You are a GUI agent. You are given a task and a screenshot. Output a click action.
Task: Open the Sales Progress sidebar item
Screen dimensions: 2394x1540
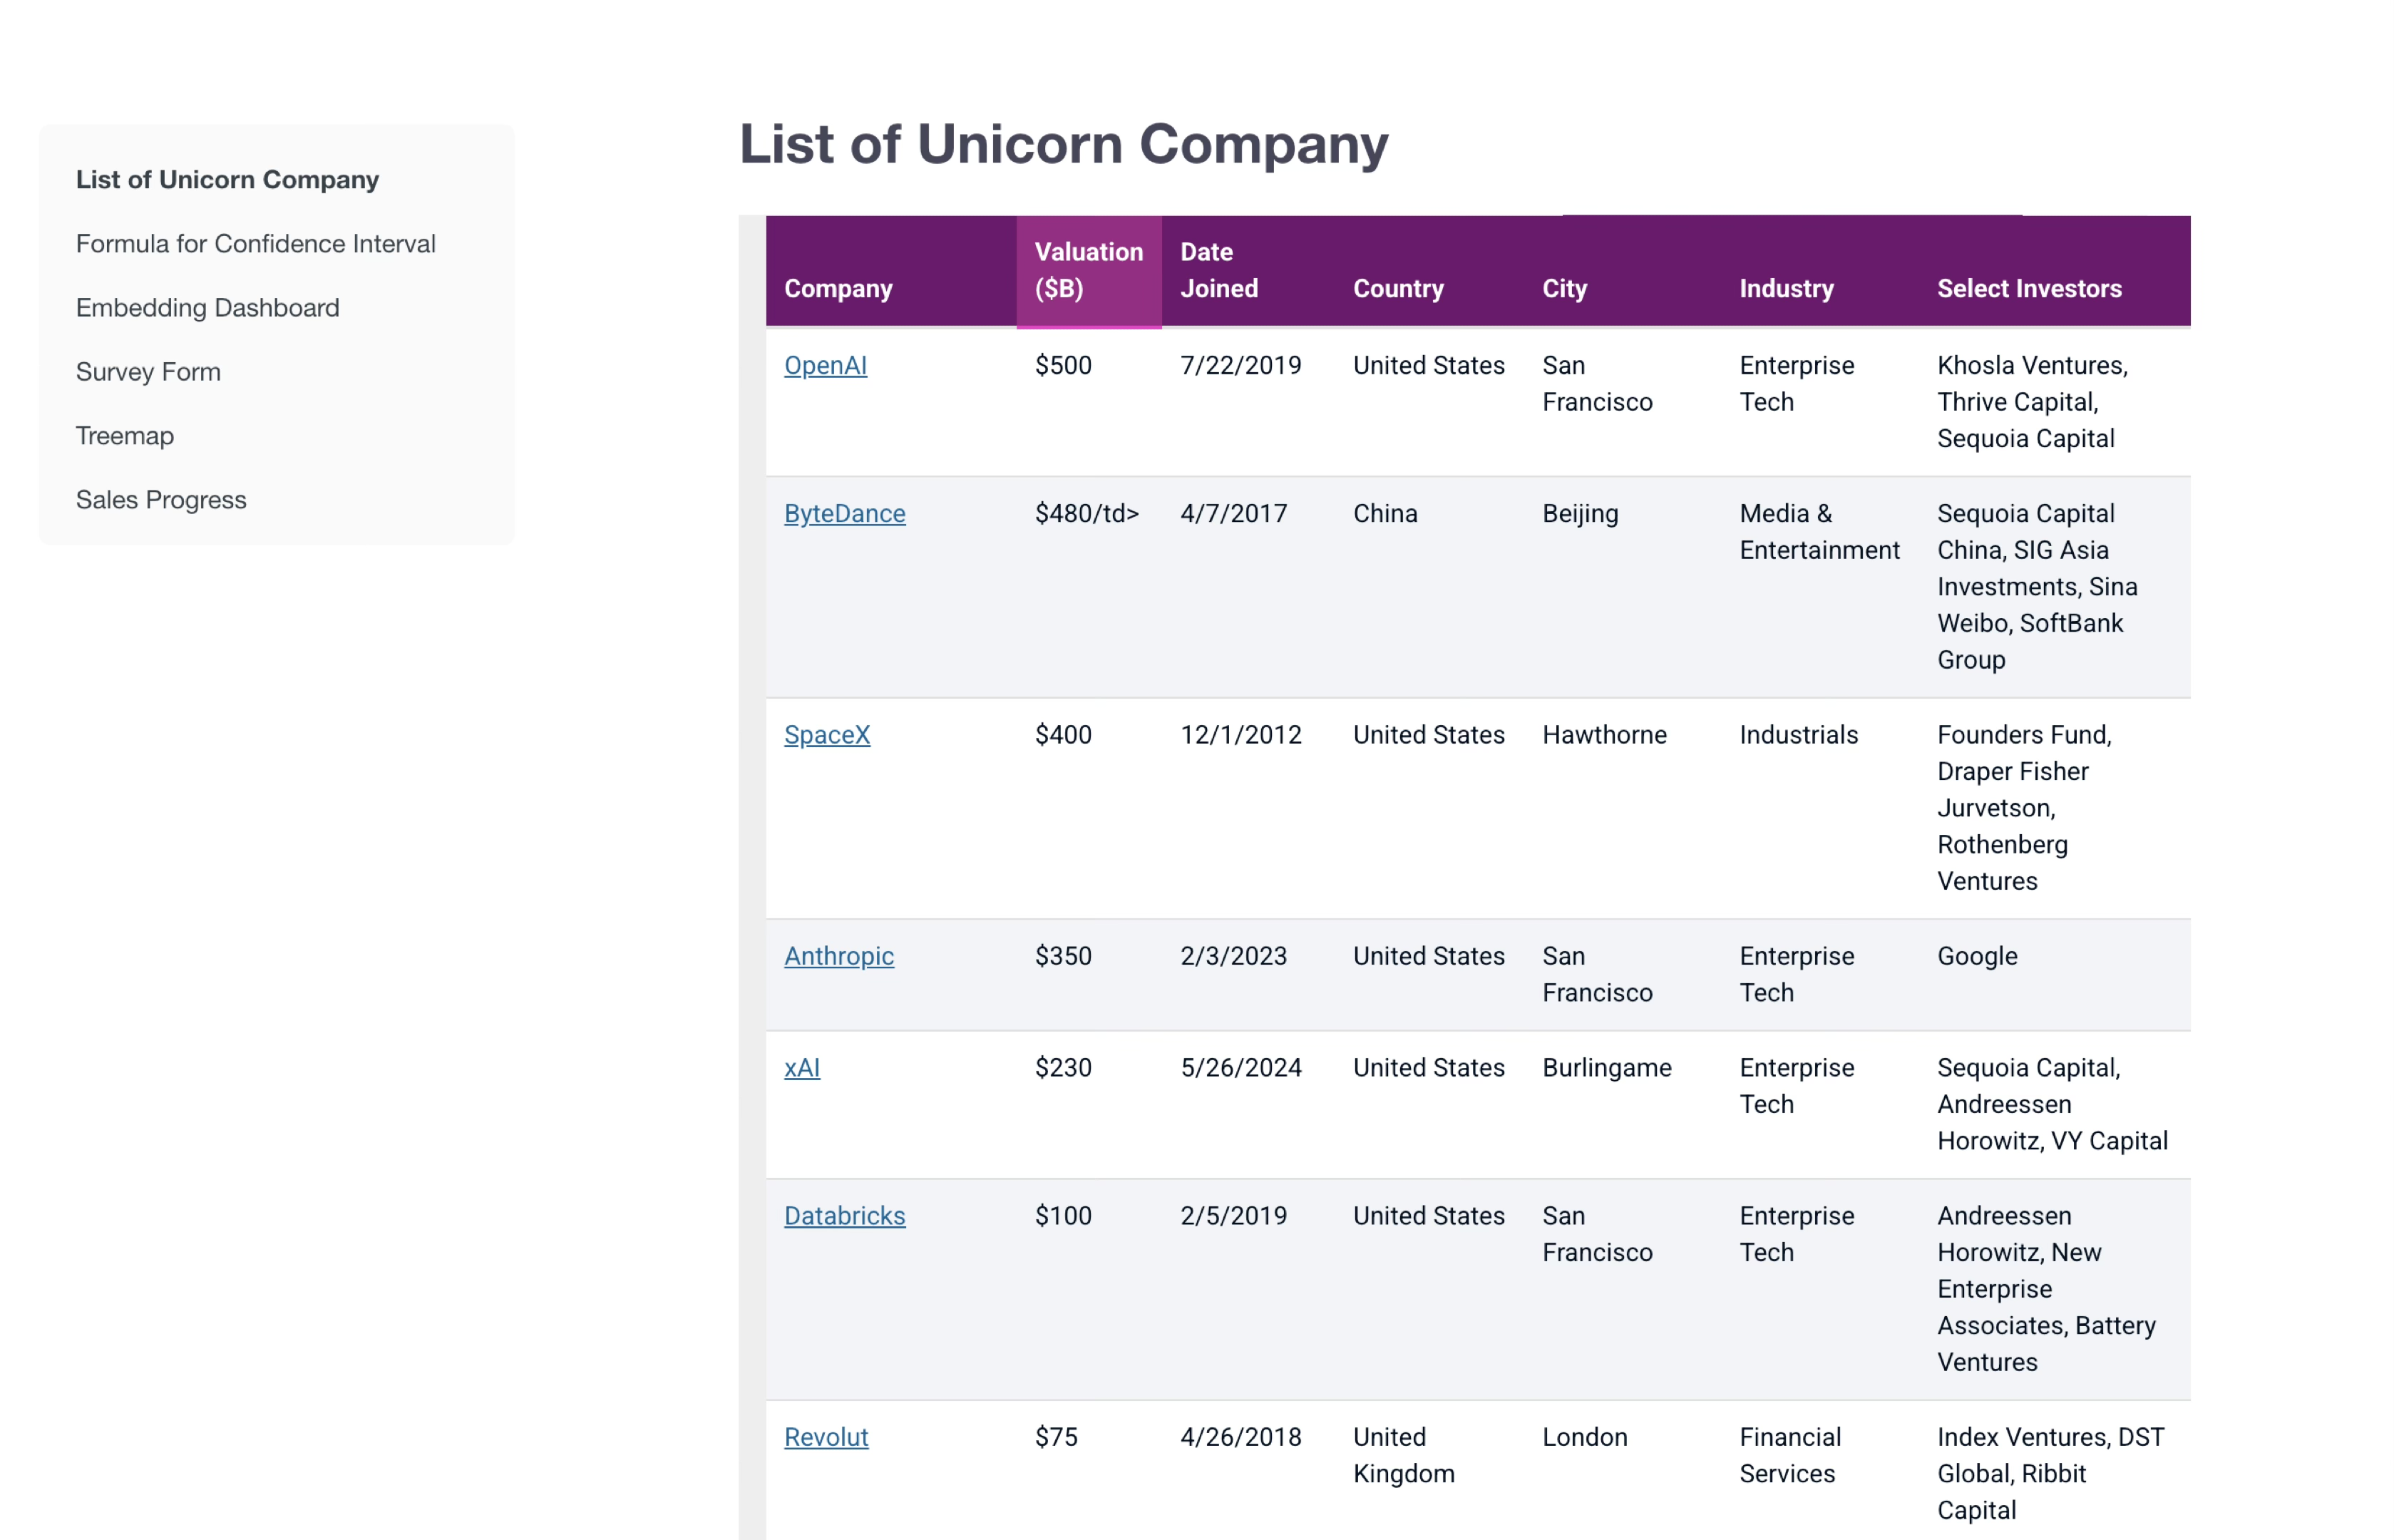(161, 500)
